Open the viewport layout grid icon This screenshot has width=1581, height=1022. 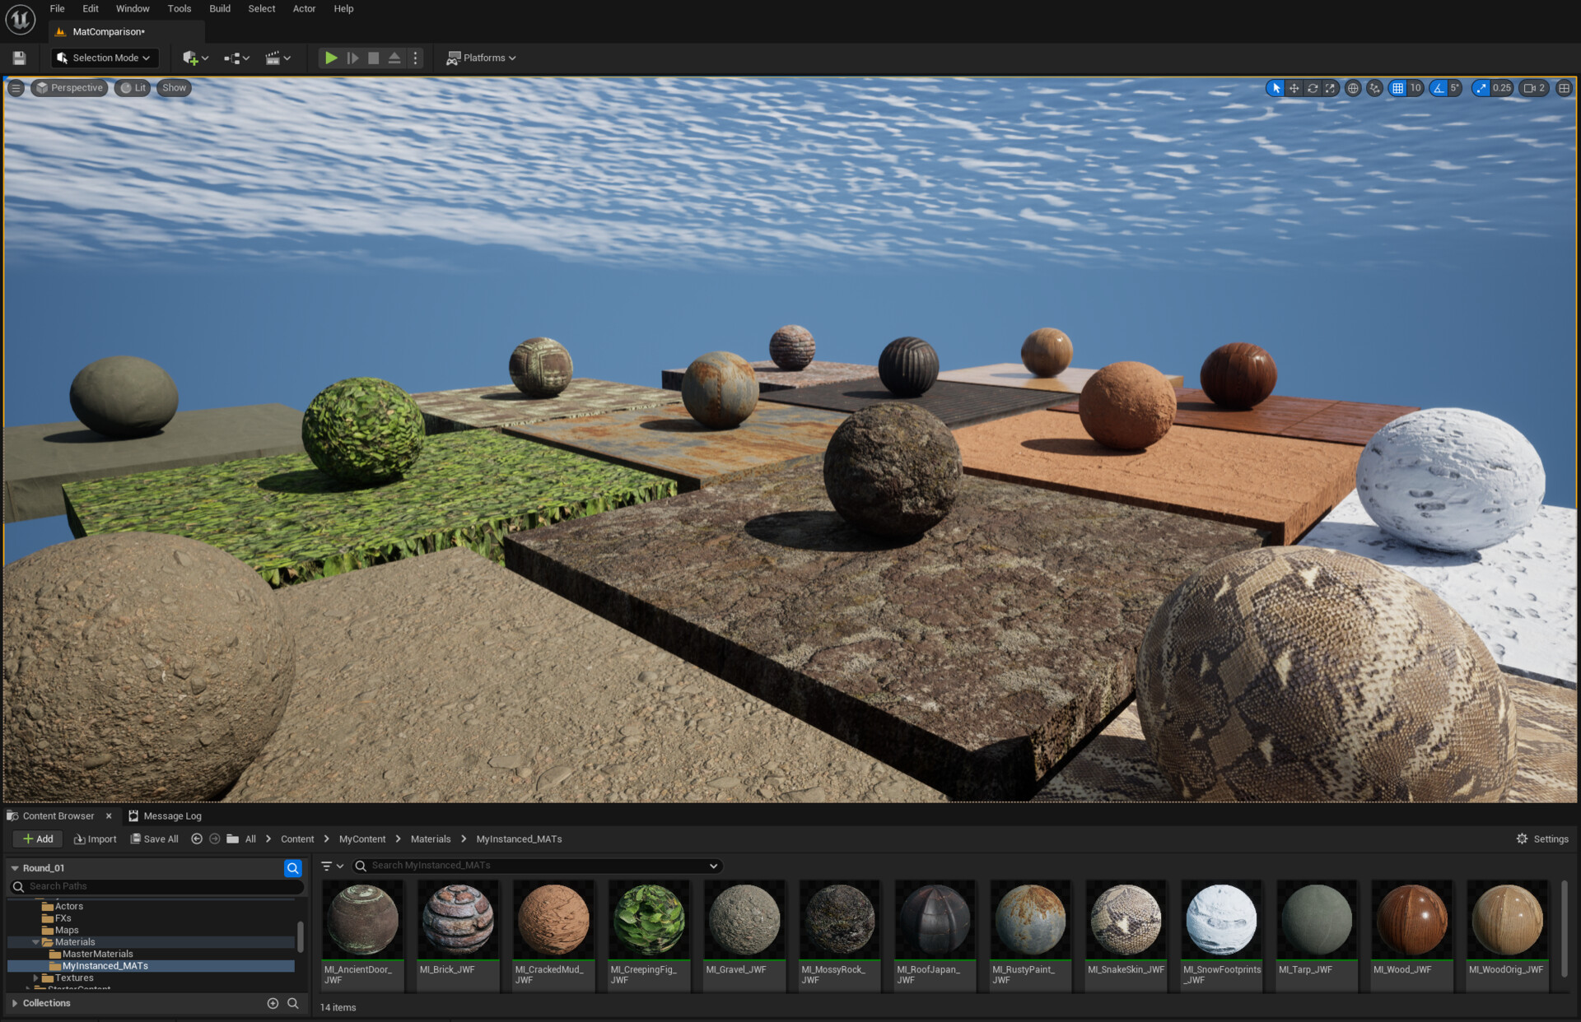[1563, 88]
